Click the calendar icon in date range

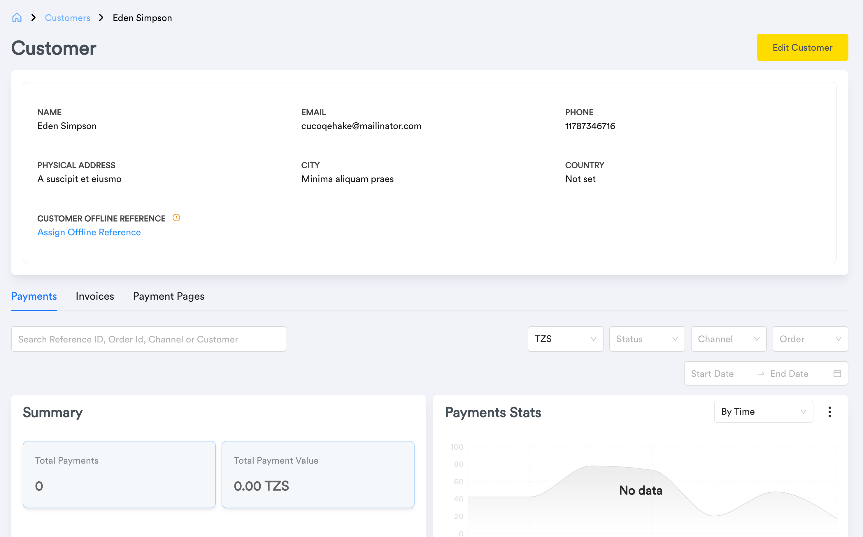click(837, 374)
